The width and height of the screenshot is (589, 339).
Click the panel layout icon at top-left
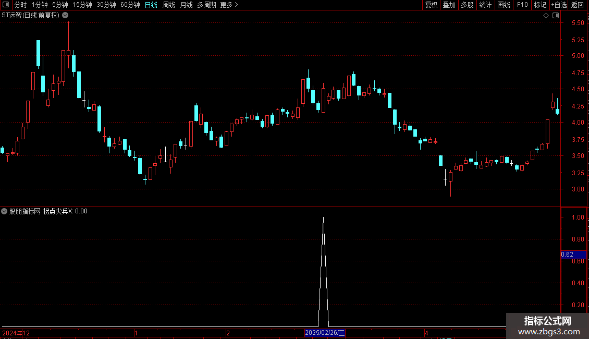click(x=6, y=5)
